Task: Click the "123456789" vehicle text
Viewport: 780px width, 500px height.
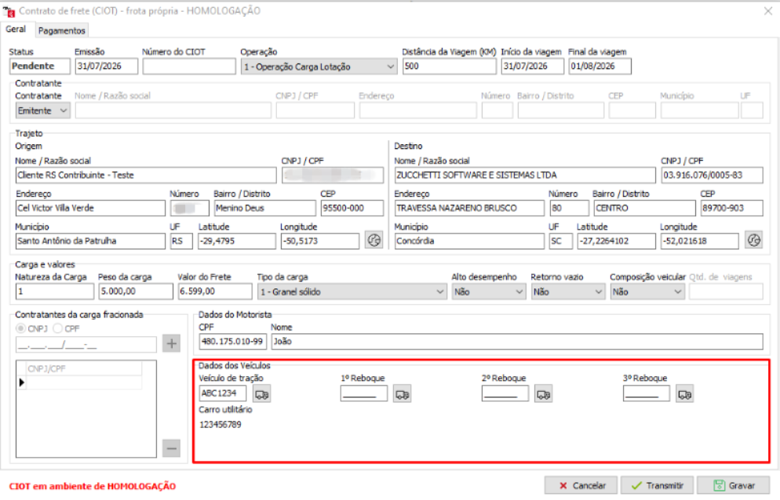Action: (x=221, y=425)
